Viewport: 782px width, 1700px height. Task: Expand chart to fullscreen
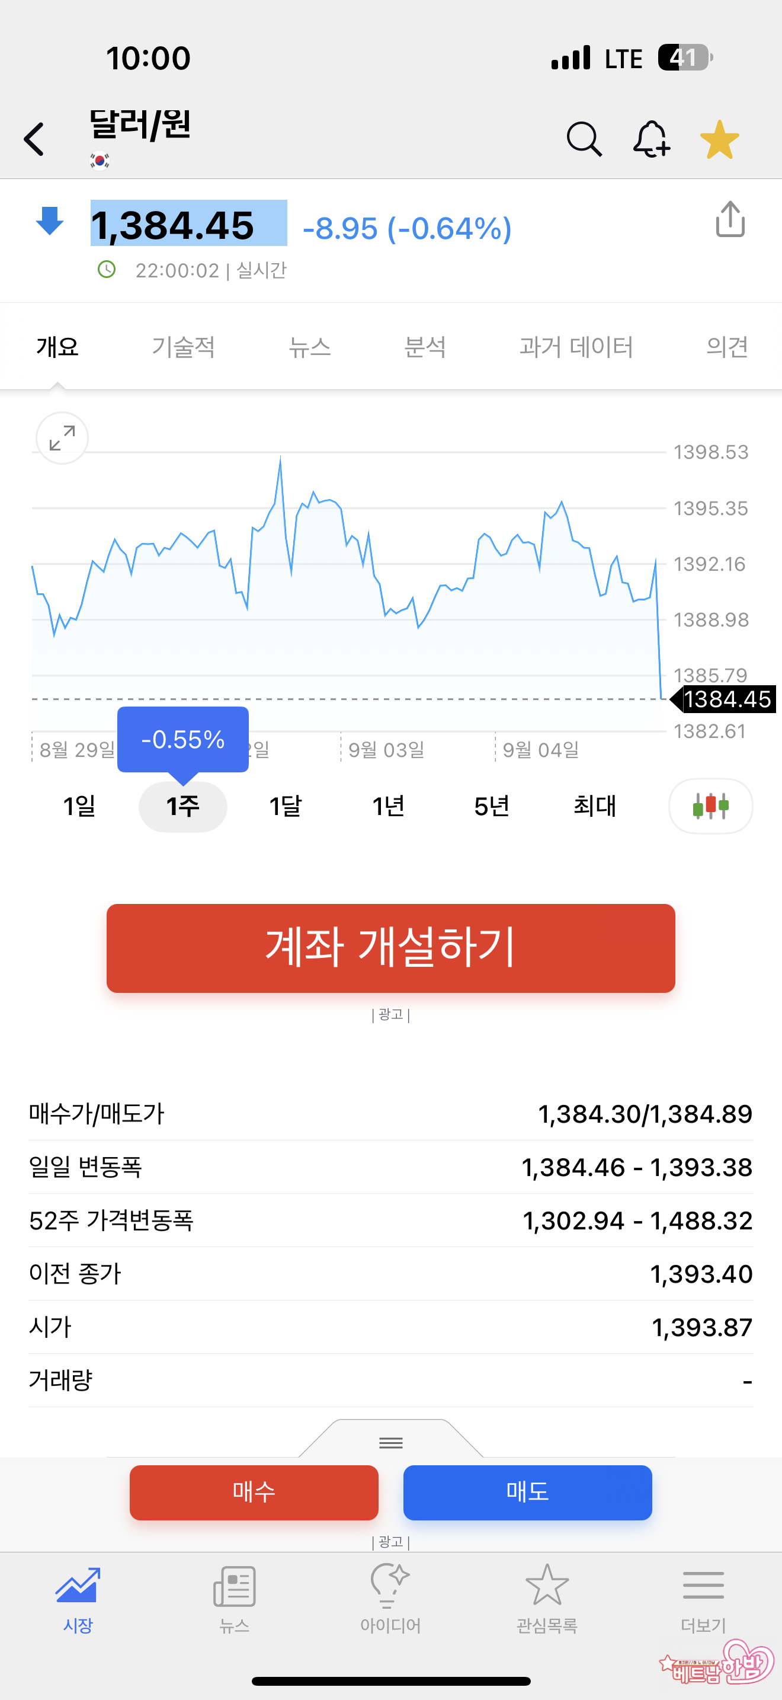62,438
